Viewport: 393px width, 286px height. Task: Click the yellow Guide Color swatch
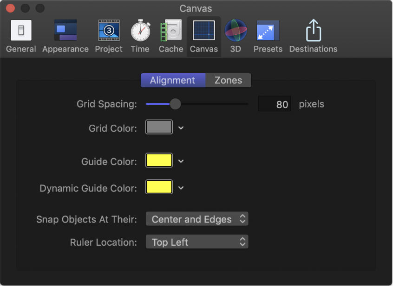tap(159, 161)
